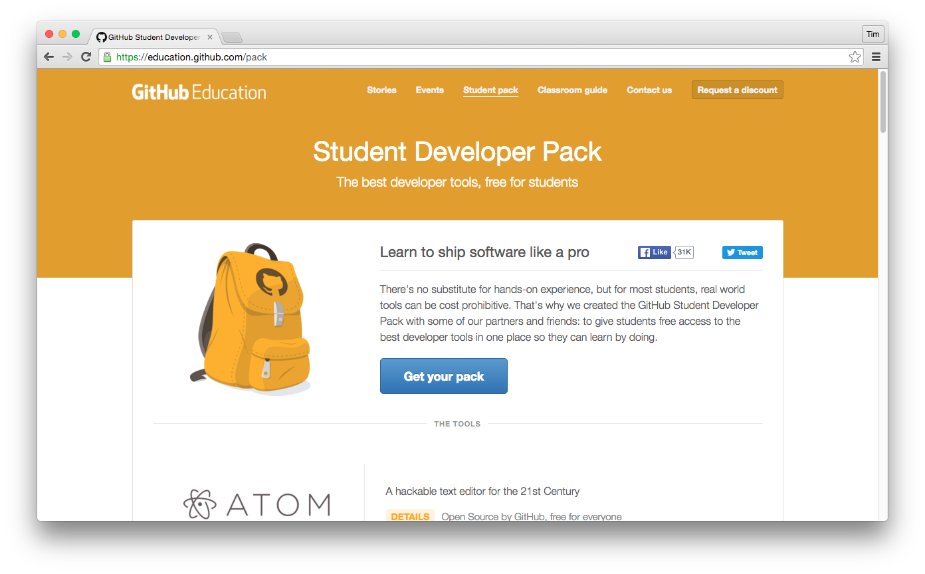Click the Twitter Tweet button
This screenshot has width=925, height=574.
742,252
